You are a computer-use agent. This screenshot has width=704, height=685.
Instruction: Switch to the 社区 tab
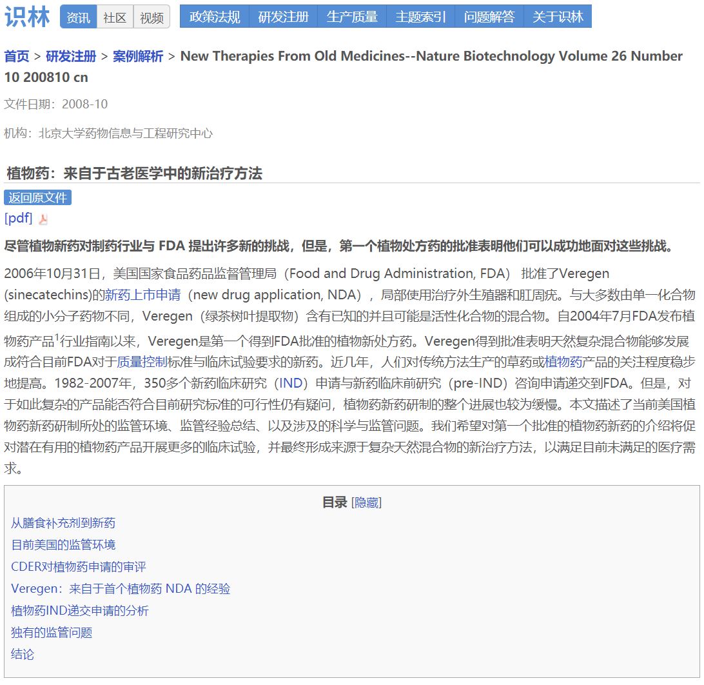tap(115, 17)
